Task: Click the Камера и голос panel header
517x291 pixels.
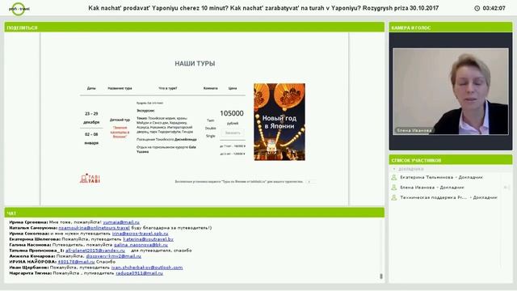Action: [451, 27]
